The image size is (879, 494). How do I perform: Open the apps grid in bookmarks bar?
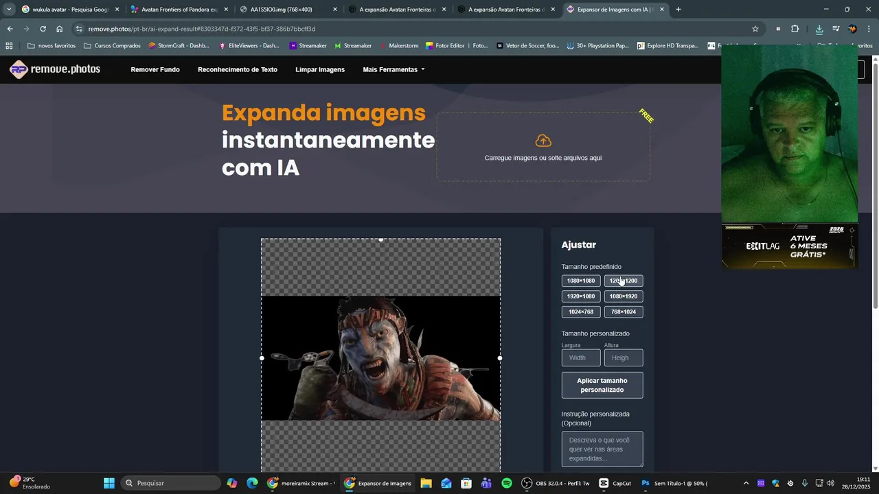[9, 46]
